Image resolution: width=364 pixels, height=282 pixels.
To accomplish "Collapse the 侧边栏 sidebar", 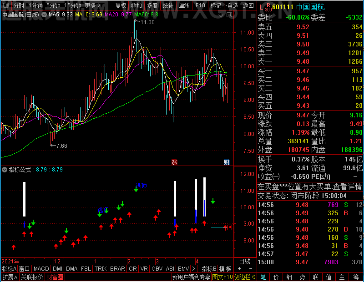I will (x=245, y=277).
